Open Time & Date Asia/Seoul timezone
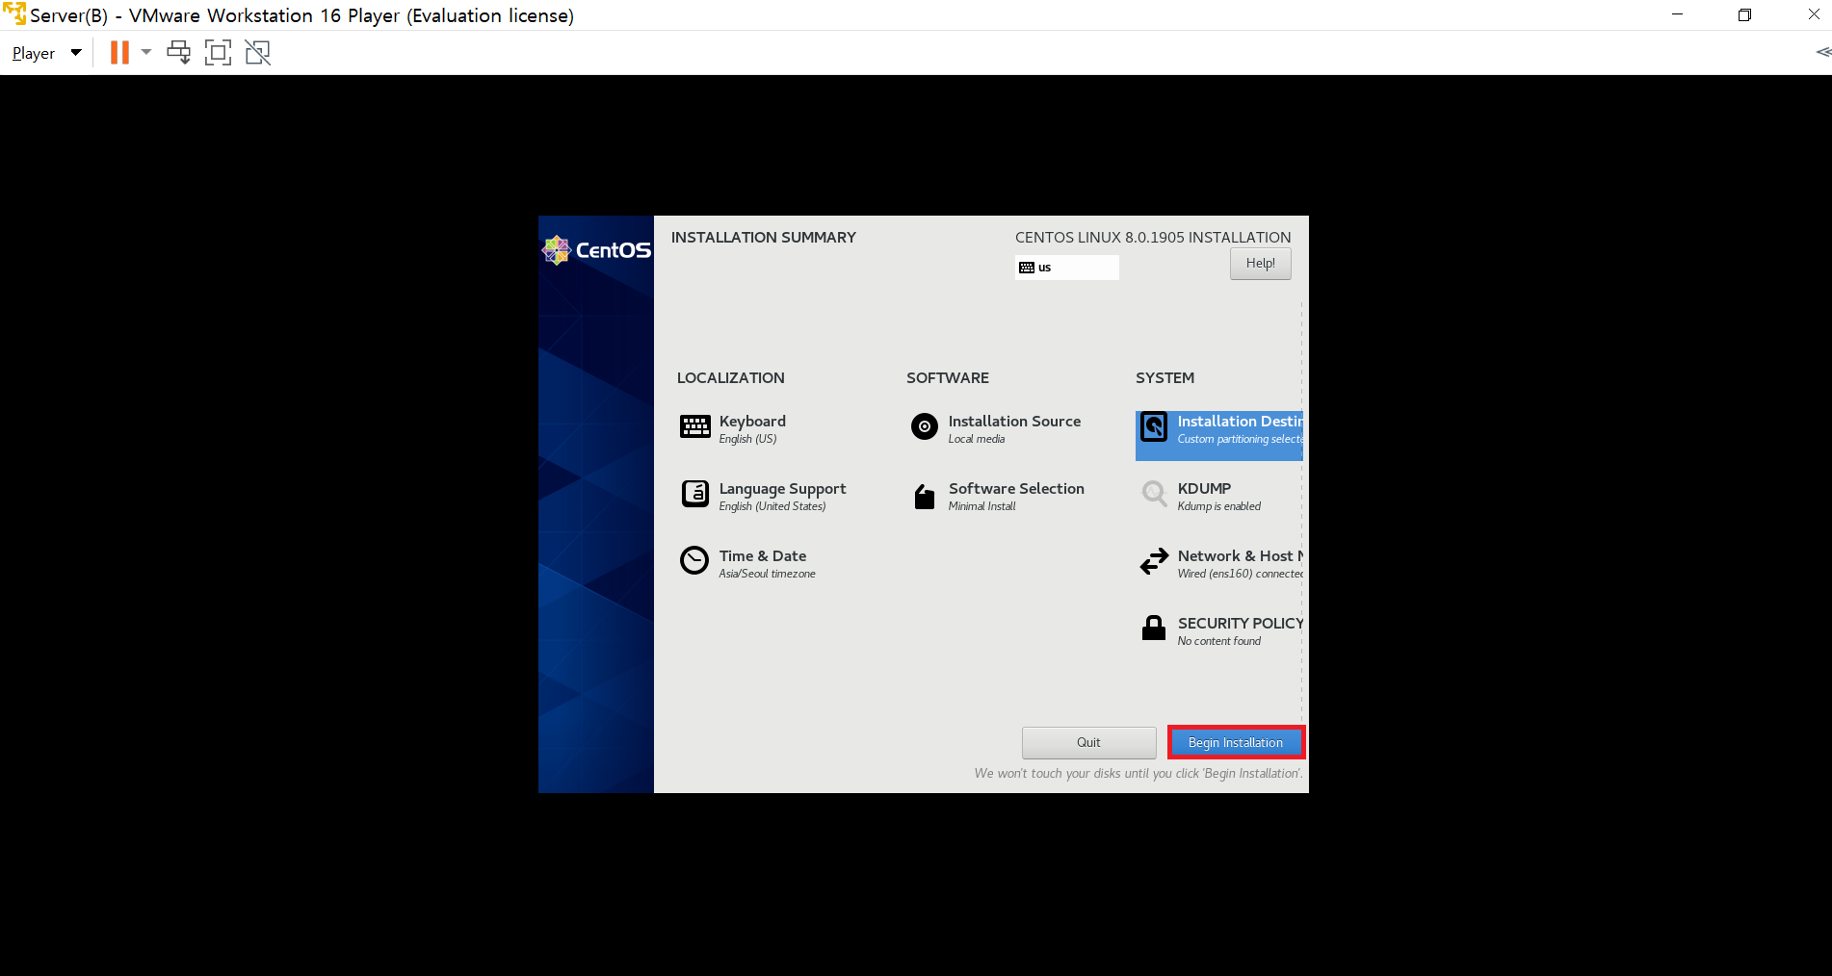1832x976 pixels. 767,564
